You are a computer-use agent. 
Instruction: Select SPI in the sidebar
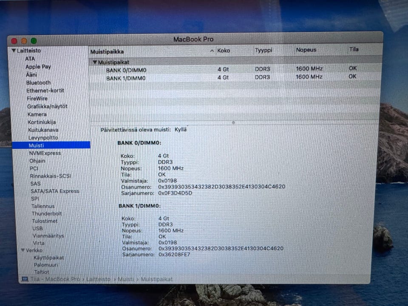[x=35, y=198]
